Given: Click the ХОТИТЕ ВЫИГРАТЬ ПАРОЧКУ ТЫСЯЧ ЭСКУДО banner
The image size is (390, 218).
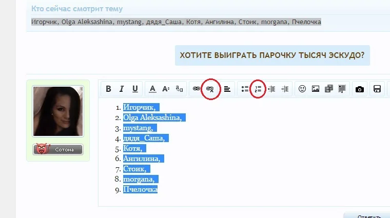Looking at the screenshot, I should (272, 55).
